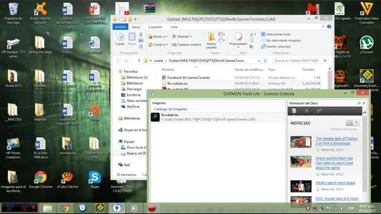Open HP Photo Creations desktop icon
The image size is (381, 214).
pos(13,148)
